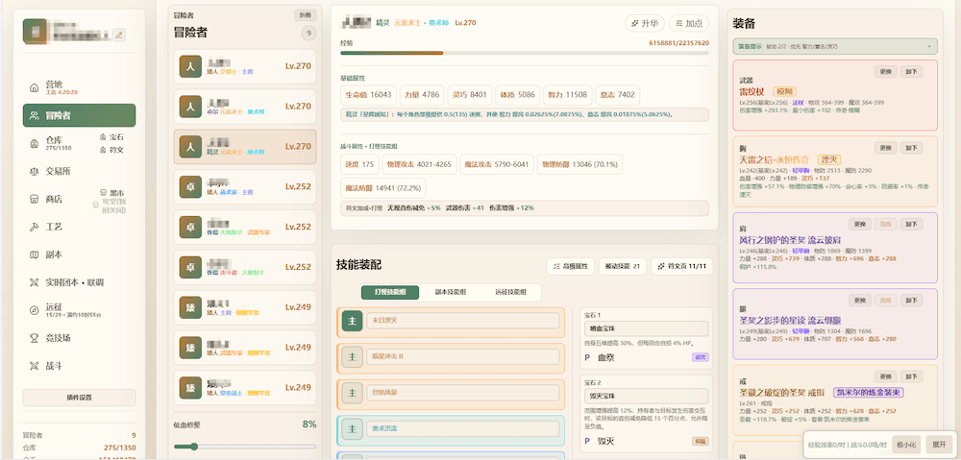Viewport: 961px width, 460px height.
Task: Select the first Lv.270 adventurer card
Action: tap(245, 66)
